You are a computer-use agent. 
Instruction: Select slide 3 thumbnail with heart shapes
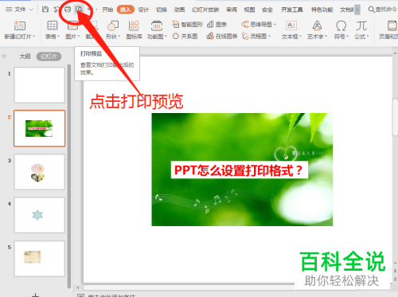(x=39, y=172)
